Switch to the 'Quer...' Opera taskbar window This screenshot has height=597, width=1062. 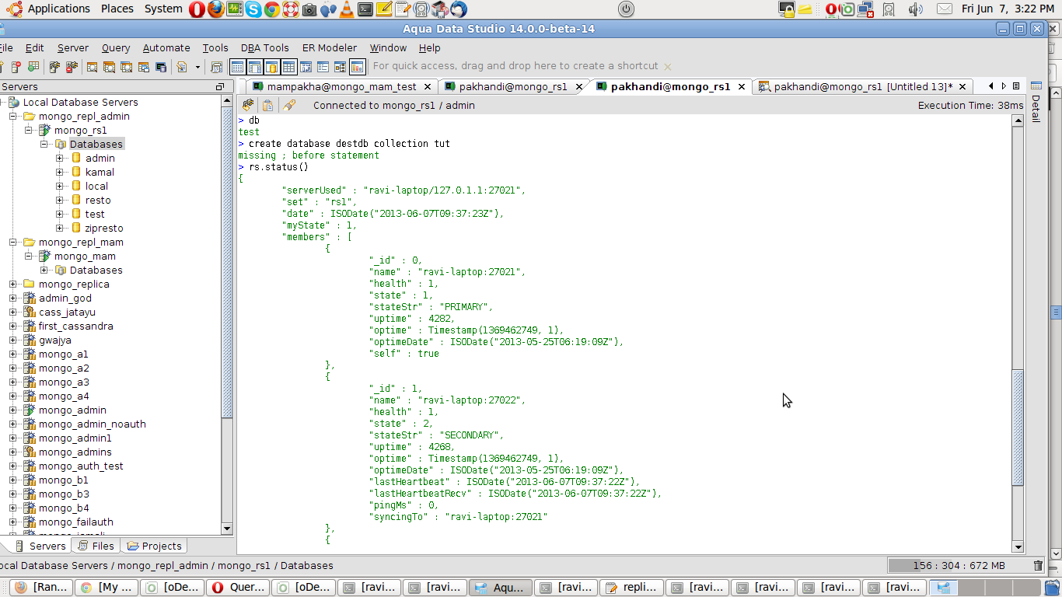(x=237, y=588)
